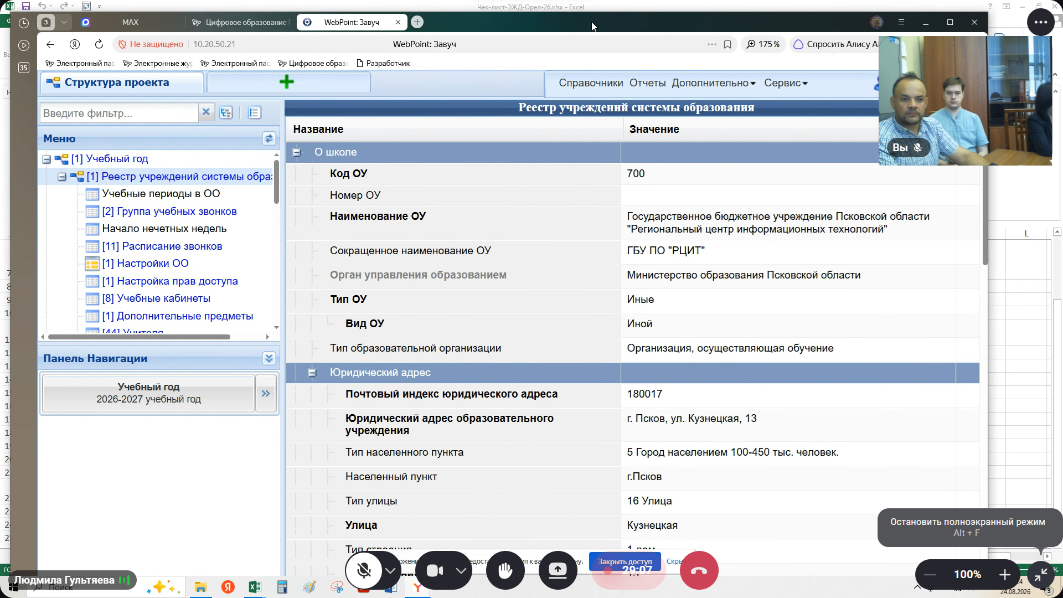Collapse the Юридический адрес section
The width and height of the screenshot is (1063, 598).
point(312,373)
